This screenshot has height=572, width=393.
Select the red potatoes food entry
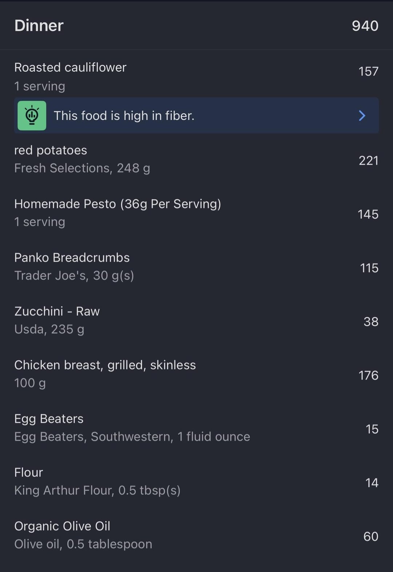pos(51,150)
